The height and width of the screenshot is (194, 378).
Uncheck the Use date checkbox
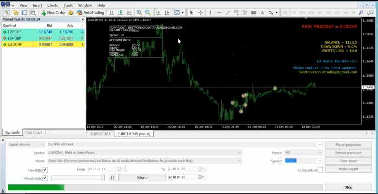coord(45,170)
